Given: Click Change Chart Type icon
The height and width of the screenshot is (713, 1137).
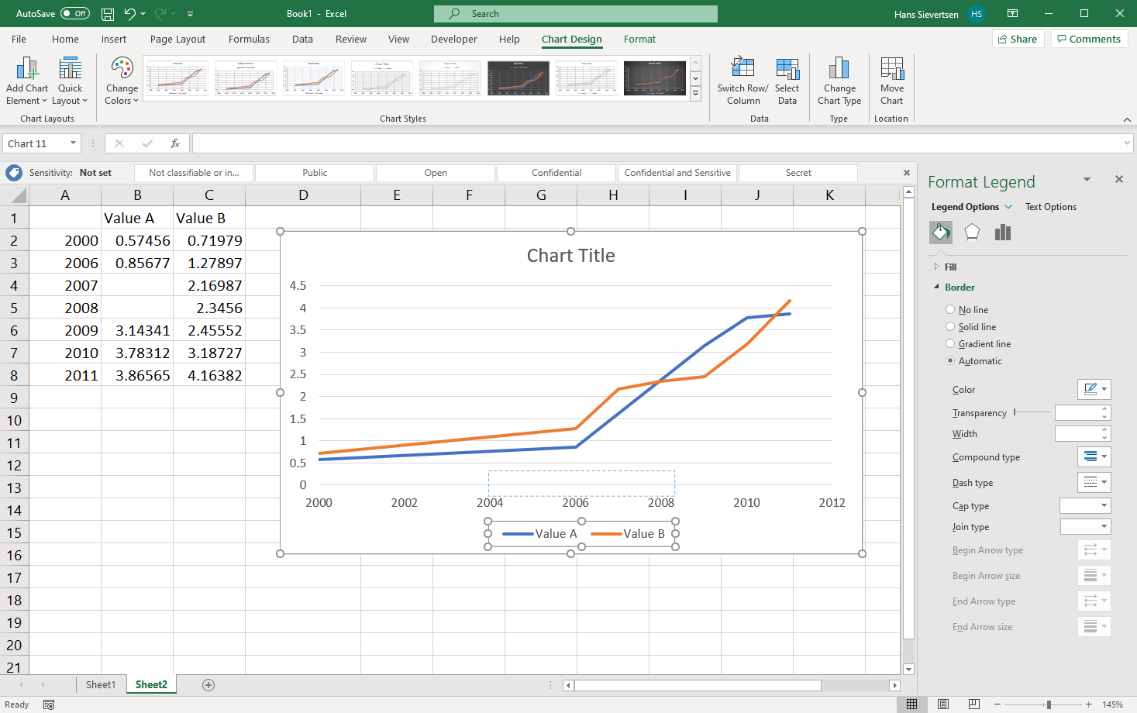Looking at the screenshot, I should [x=839, y=69].
